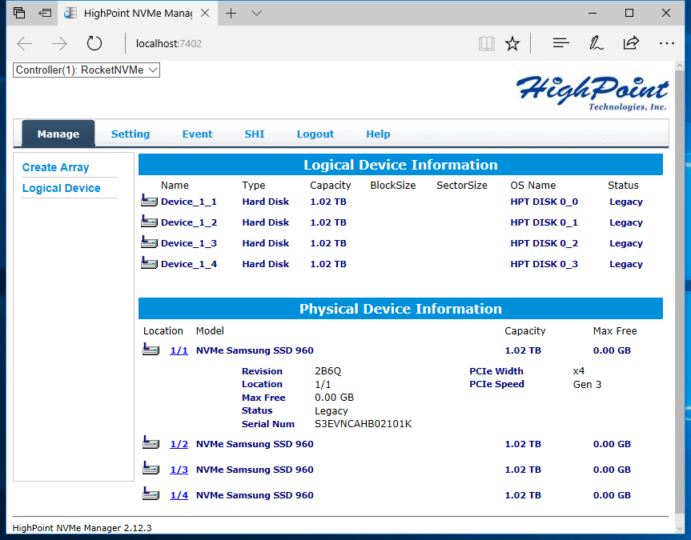Open physical device link 1/3
Viewport: 691px width, 540px height.
click(x=179, y=469)
